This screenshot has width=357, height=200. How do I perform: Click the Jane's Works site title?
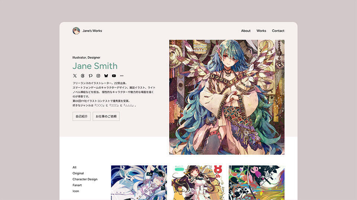click(x=92, y=31)
